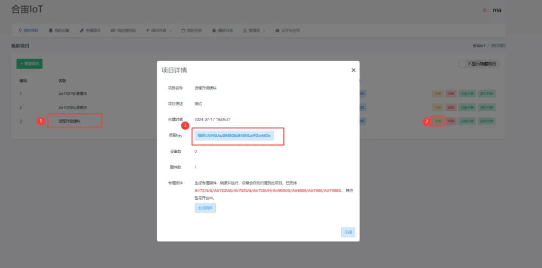
Task: Copy the 项目Key value EE5lLNHKI…
Action: point(234,136)
